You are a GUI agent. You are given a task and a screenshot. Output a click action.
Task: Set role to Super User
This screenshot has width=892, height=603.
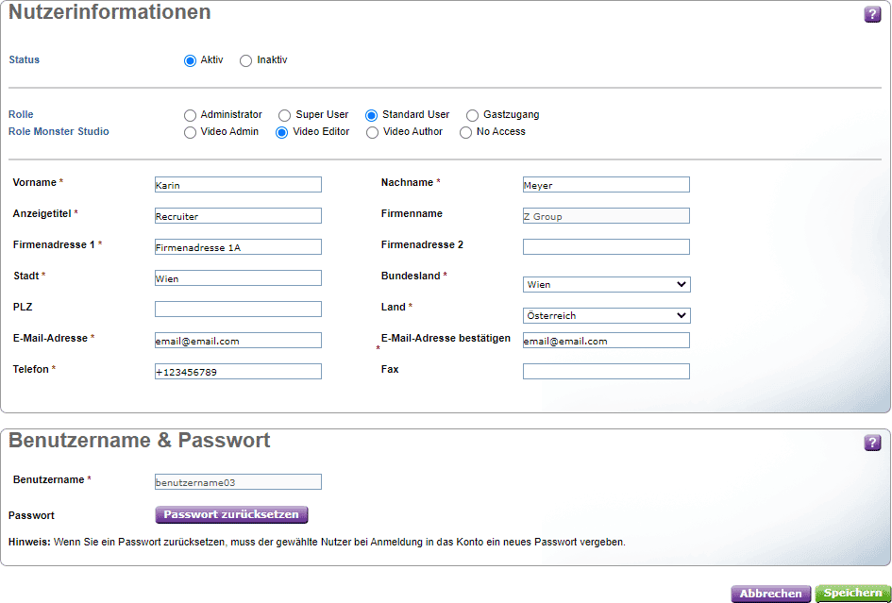pyautogui.click(x=284, y=115)
